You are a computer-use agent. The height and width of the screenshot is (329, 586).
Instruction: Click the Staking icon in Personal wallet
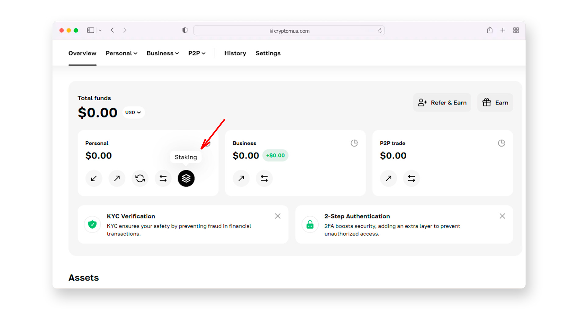[x=186, y=178]
